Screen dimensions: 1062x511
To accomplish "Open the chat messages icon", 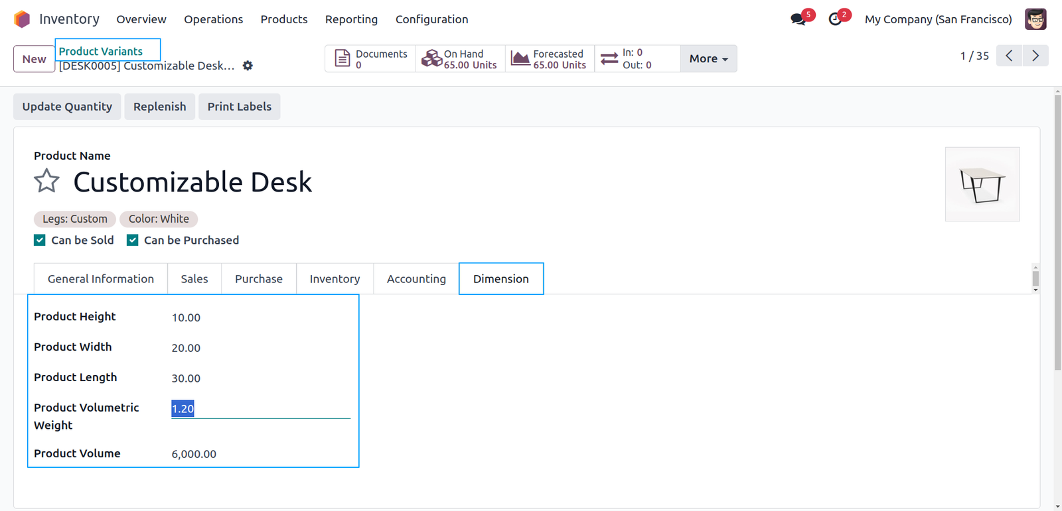I will (x=798, y=19).
